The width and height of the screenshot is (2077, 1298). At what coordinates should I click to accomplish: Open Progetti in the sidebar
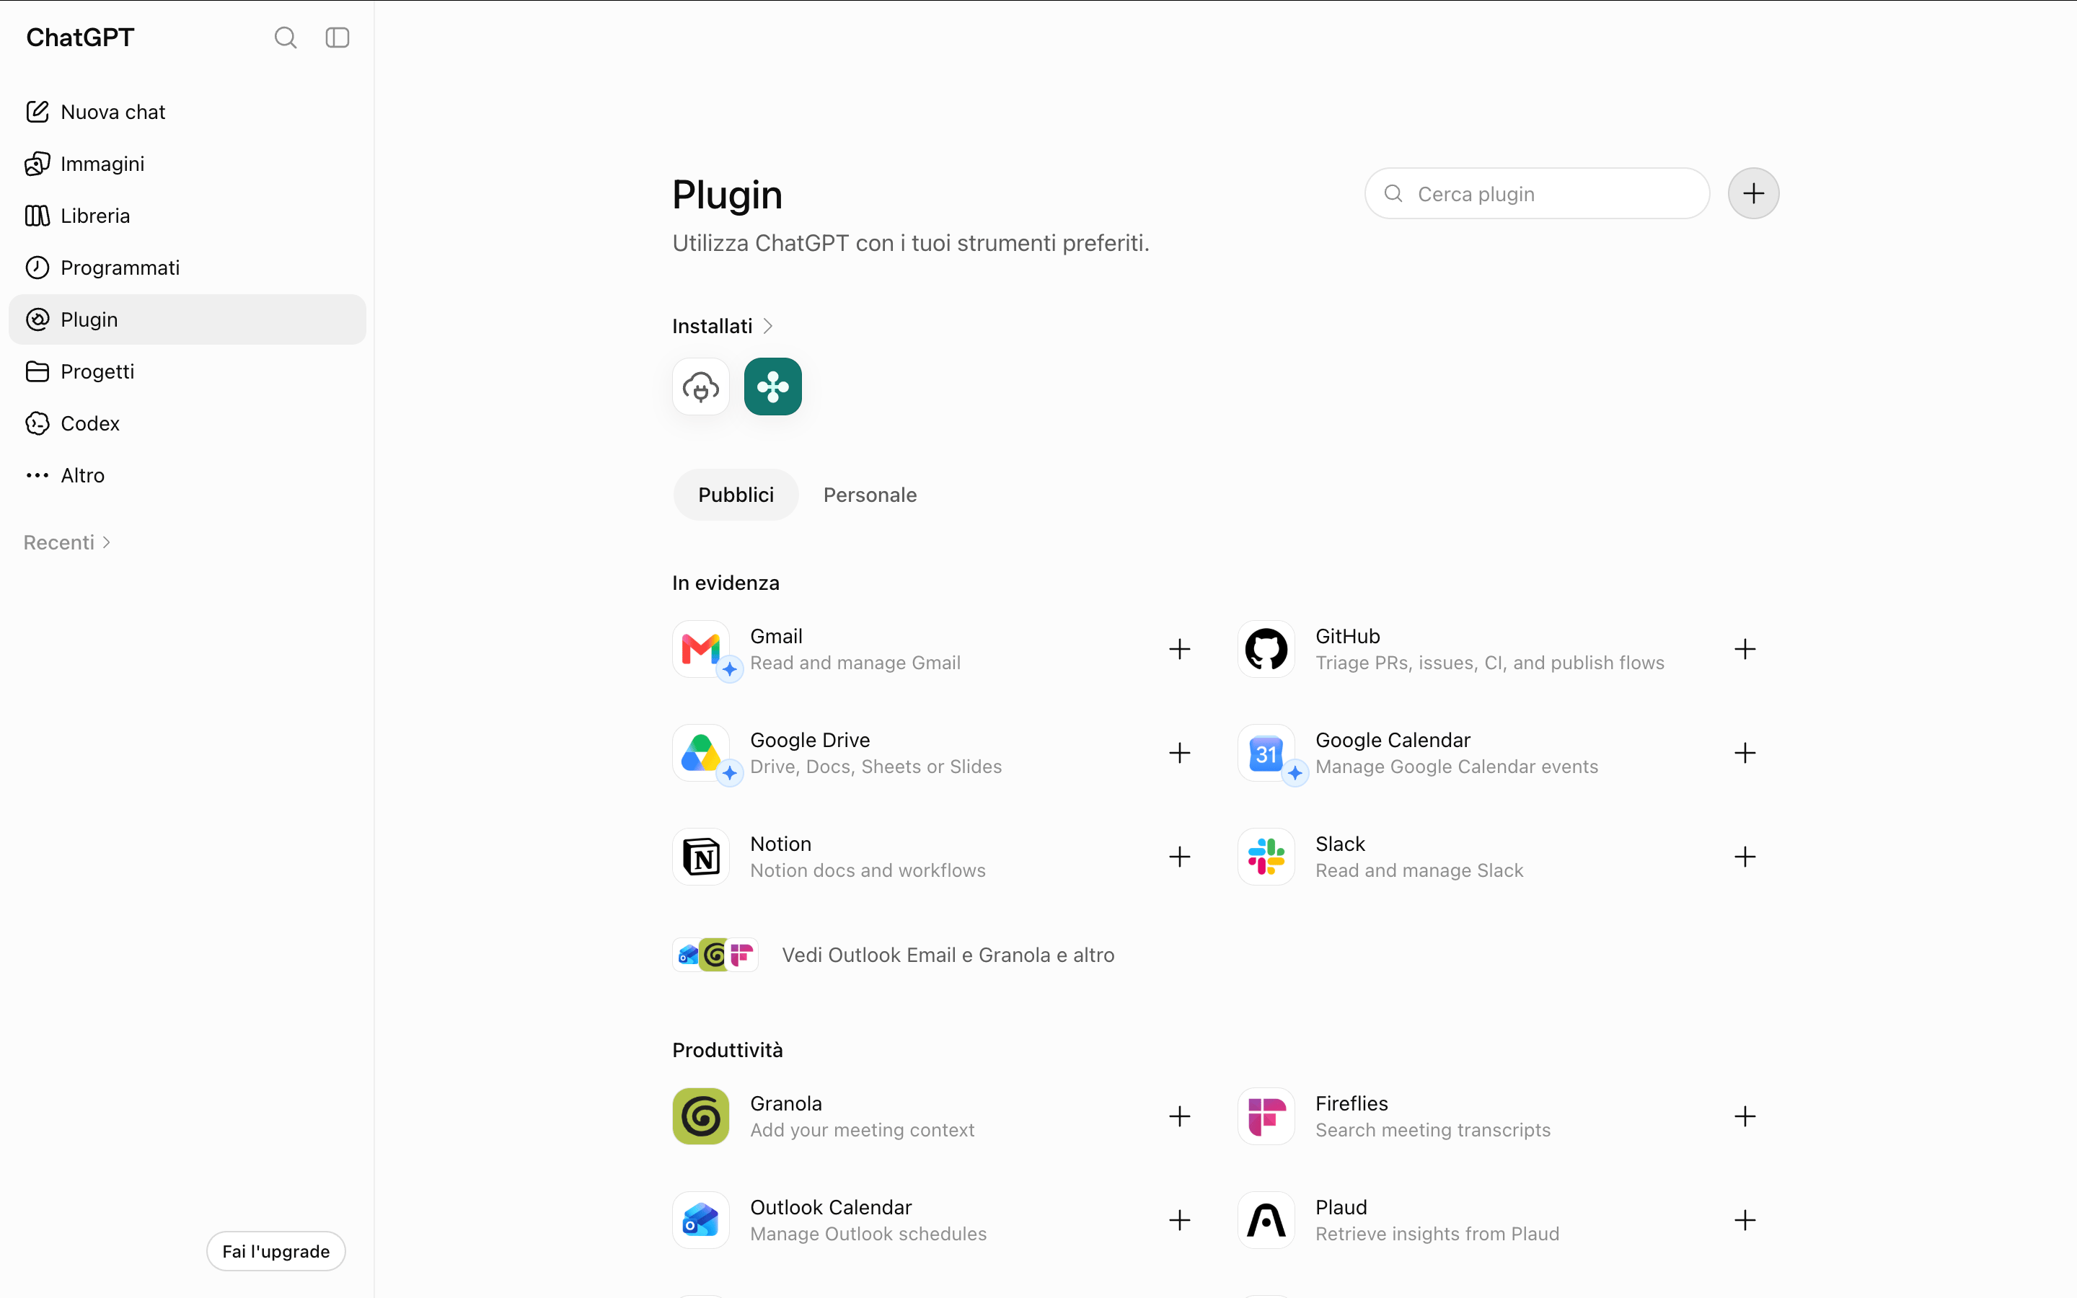click(x=187, y=371)
